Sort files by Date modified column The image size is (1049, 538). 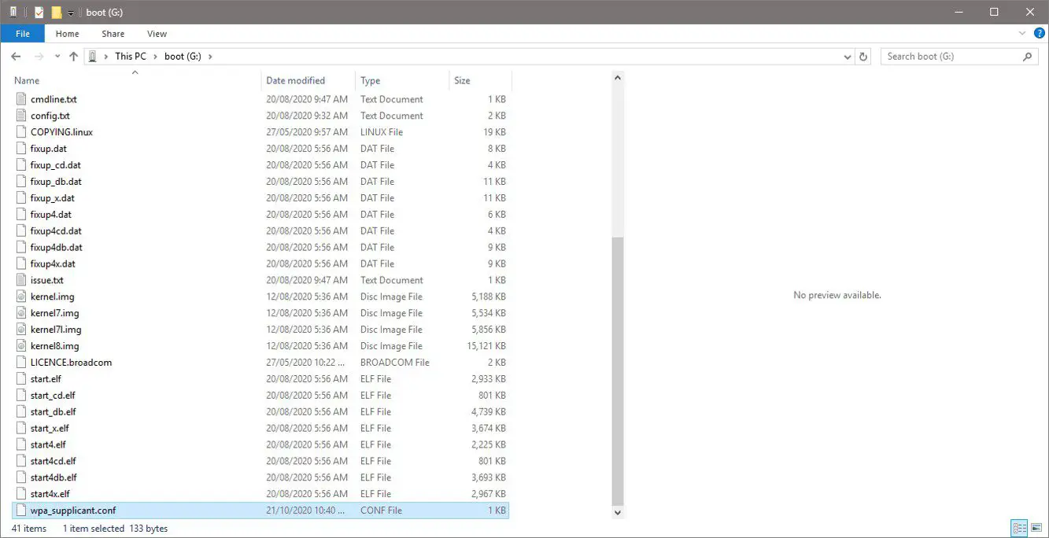[295, 80]
